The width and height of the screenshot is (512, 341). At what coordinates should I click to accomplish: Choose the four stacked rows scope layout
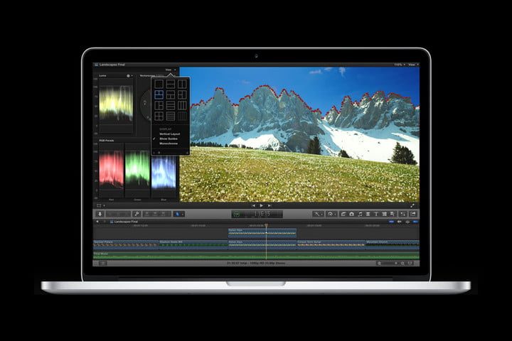pos(171,117)
